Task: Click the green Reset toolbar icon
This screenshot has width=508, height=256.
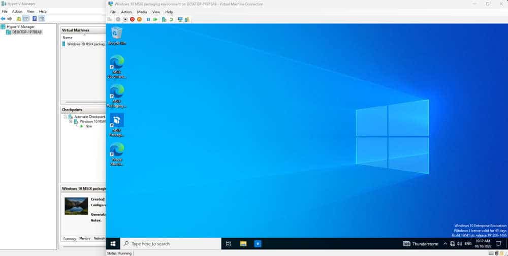Action: tap(155, 19)
